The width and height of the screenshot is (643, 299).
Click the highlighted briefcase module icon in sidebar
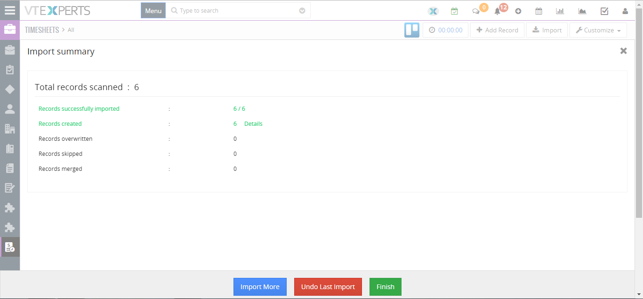click(10, 30)
